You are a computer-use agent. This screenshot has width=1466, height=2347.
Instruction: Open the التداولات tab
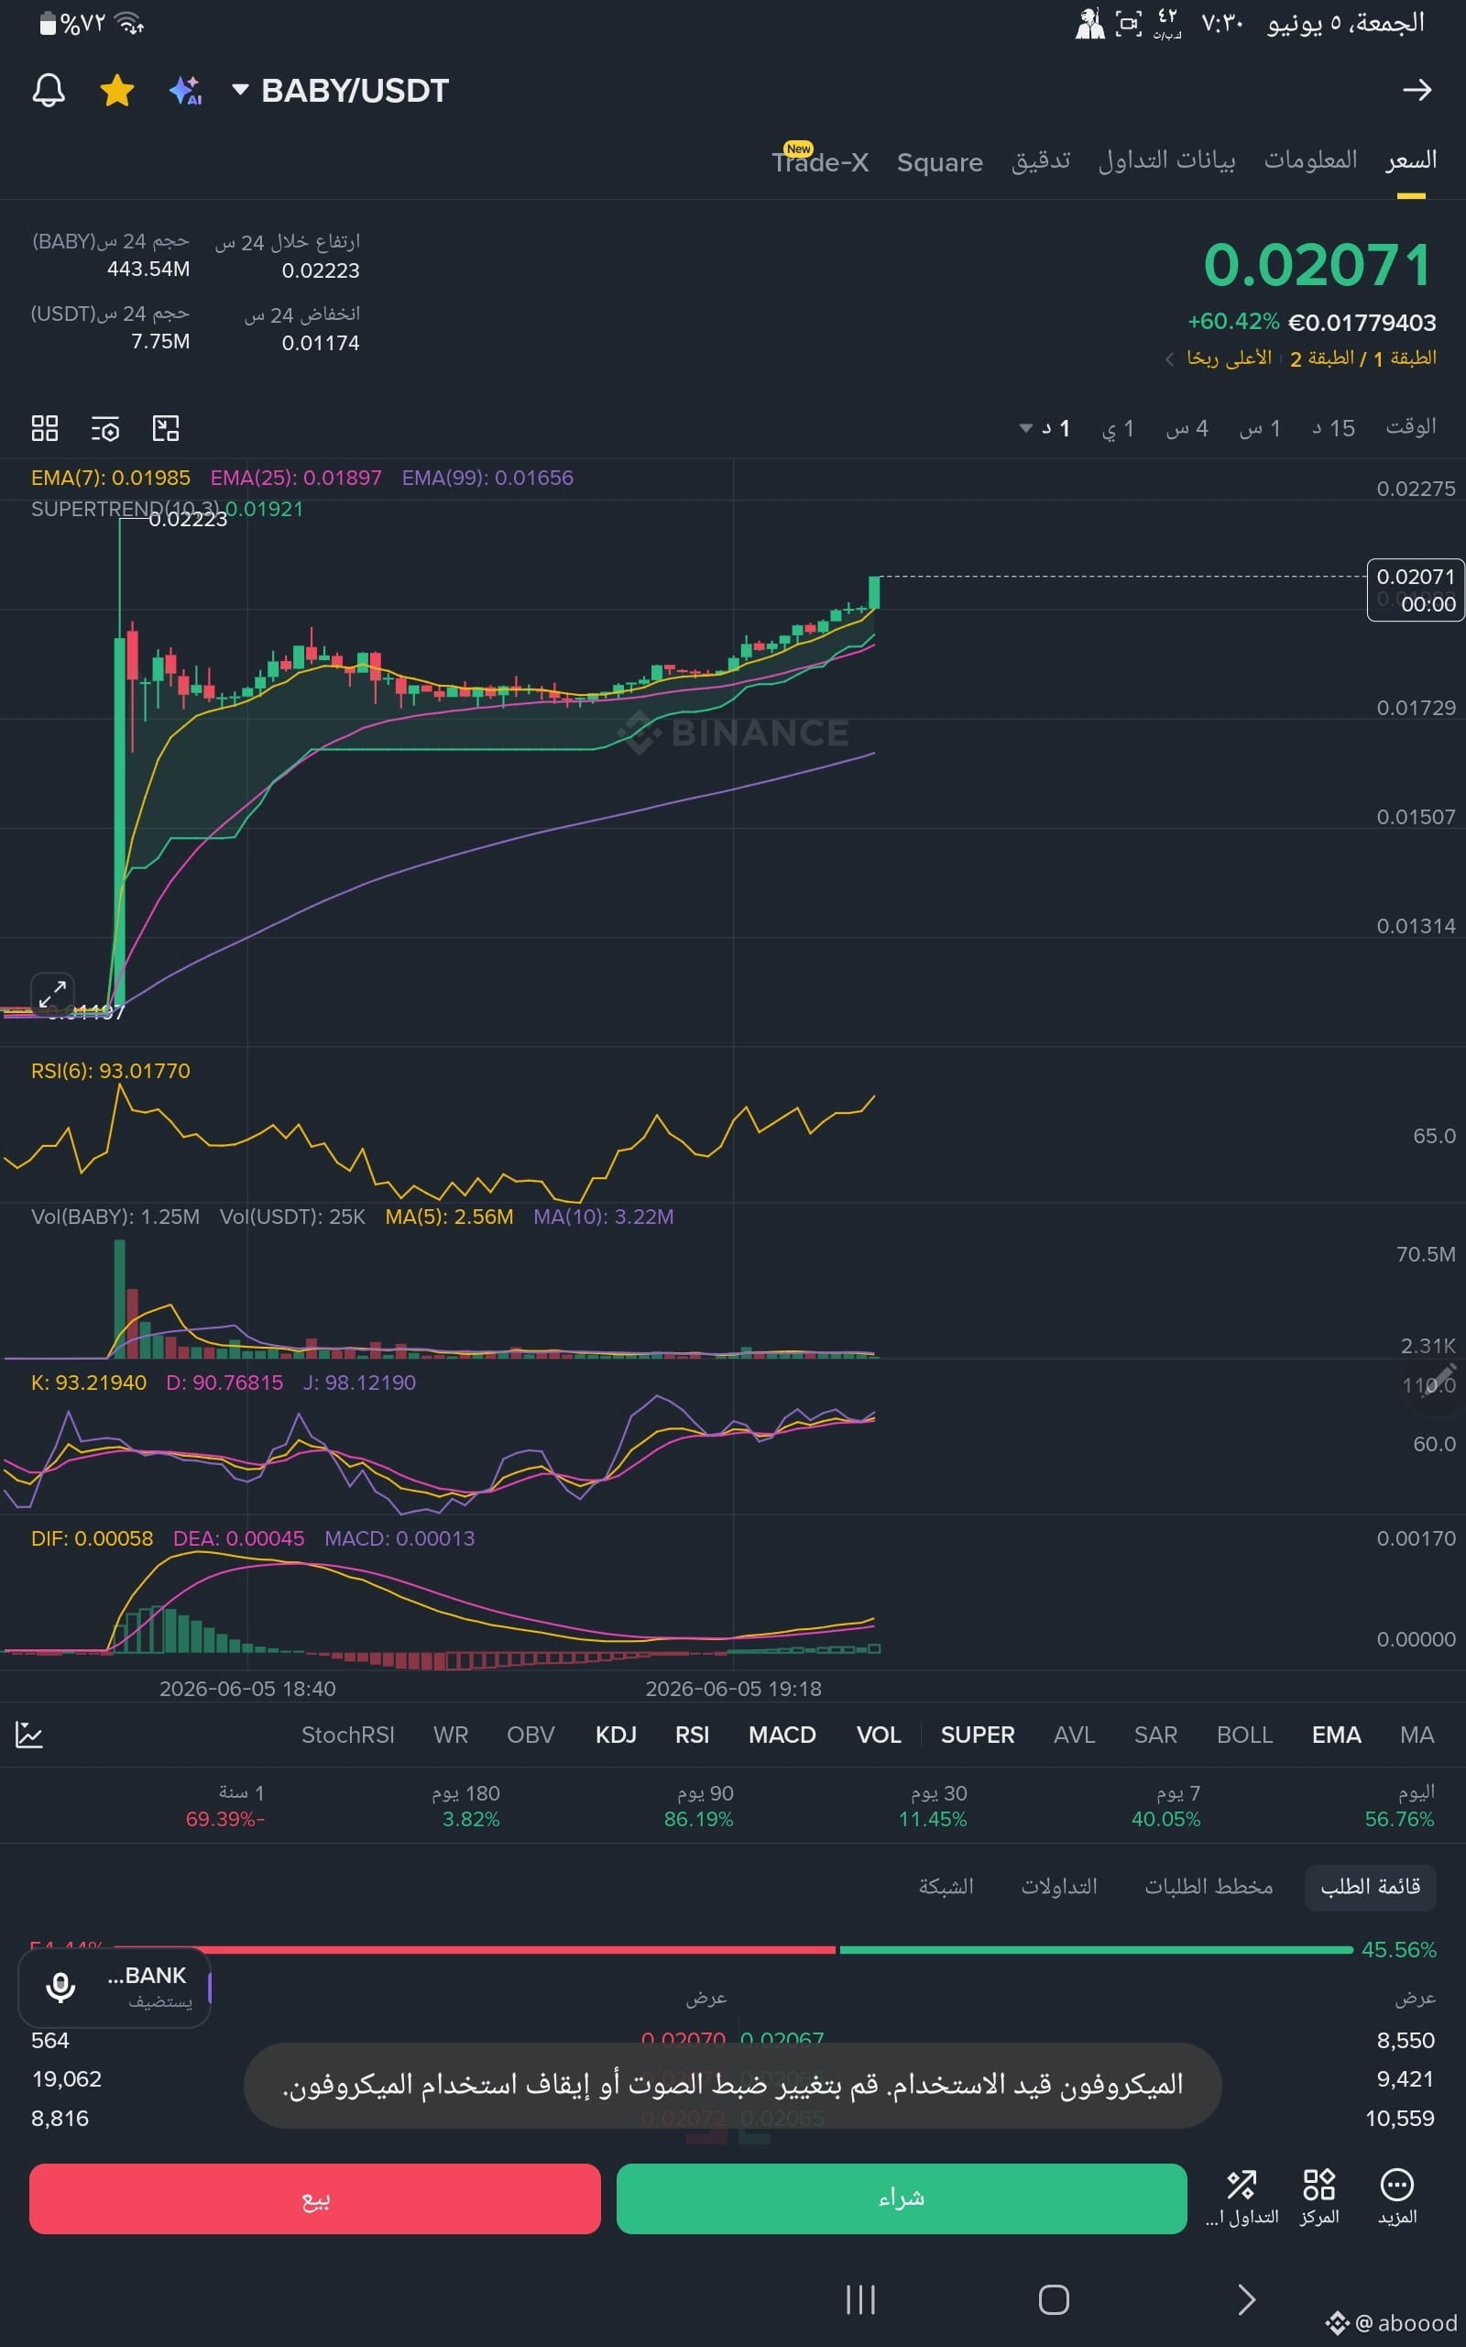pos(1059,1887)
